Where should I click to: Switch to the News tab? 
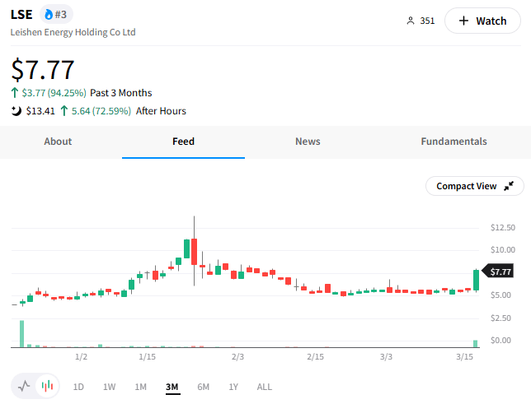coord(308,142)
